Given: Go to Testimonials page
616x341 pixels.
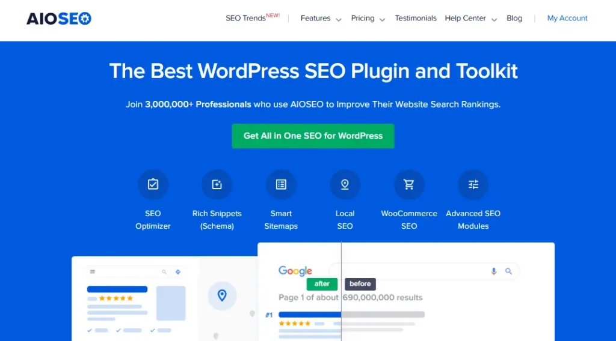Looking at the screenshot, I should tap(416, 19).
